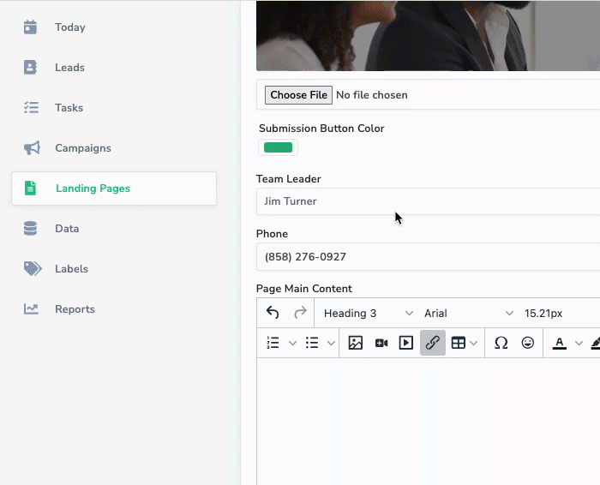Click the landing page header image
Image resolution: width=600 pixels, height=485 pixels.
[x=429, y=36]
